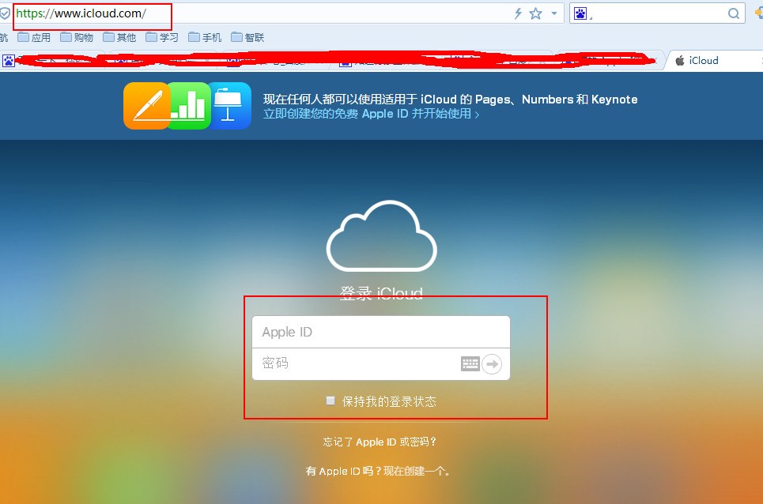Image resolution: width=763 pixels, height=504 pixels.
Task: Click the search magnifier icon
Action: pyautogui.click(x=734, y=13)
